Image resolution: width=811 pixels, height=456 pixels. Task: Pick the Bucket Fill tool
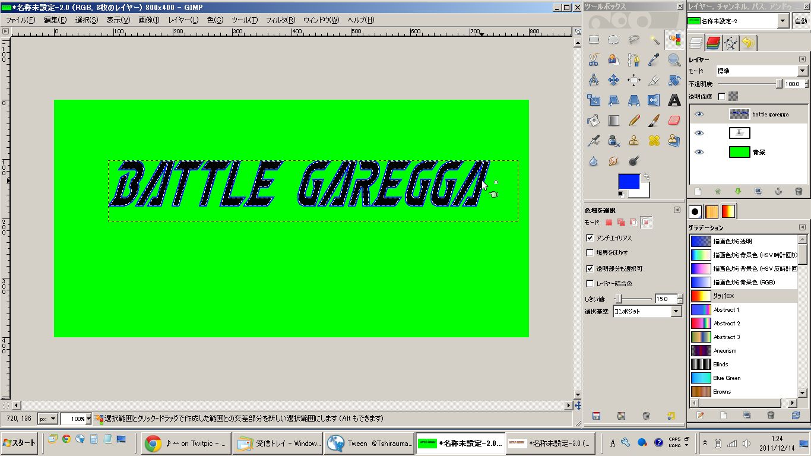(x=594, y=121)
